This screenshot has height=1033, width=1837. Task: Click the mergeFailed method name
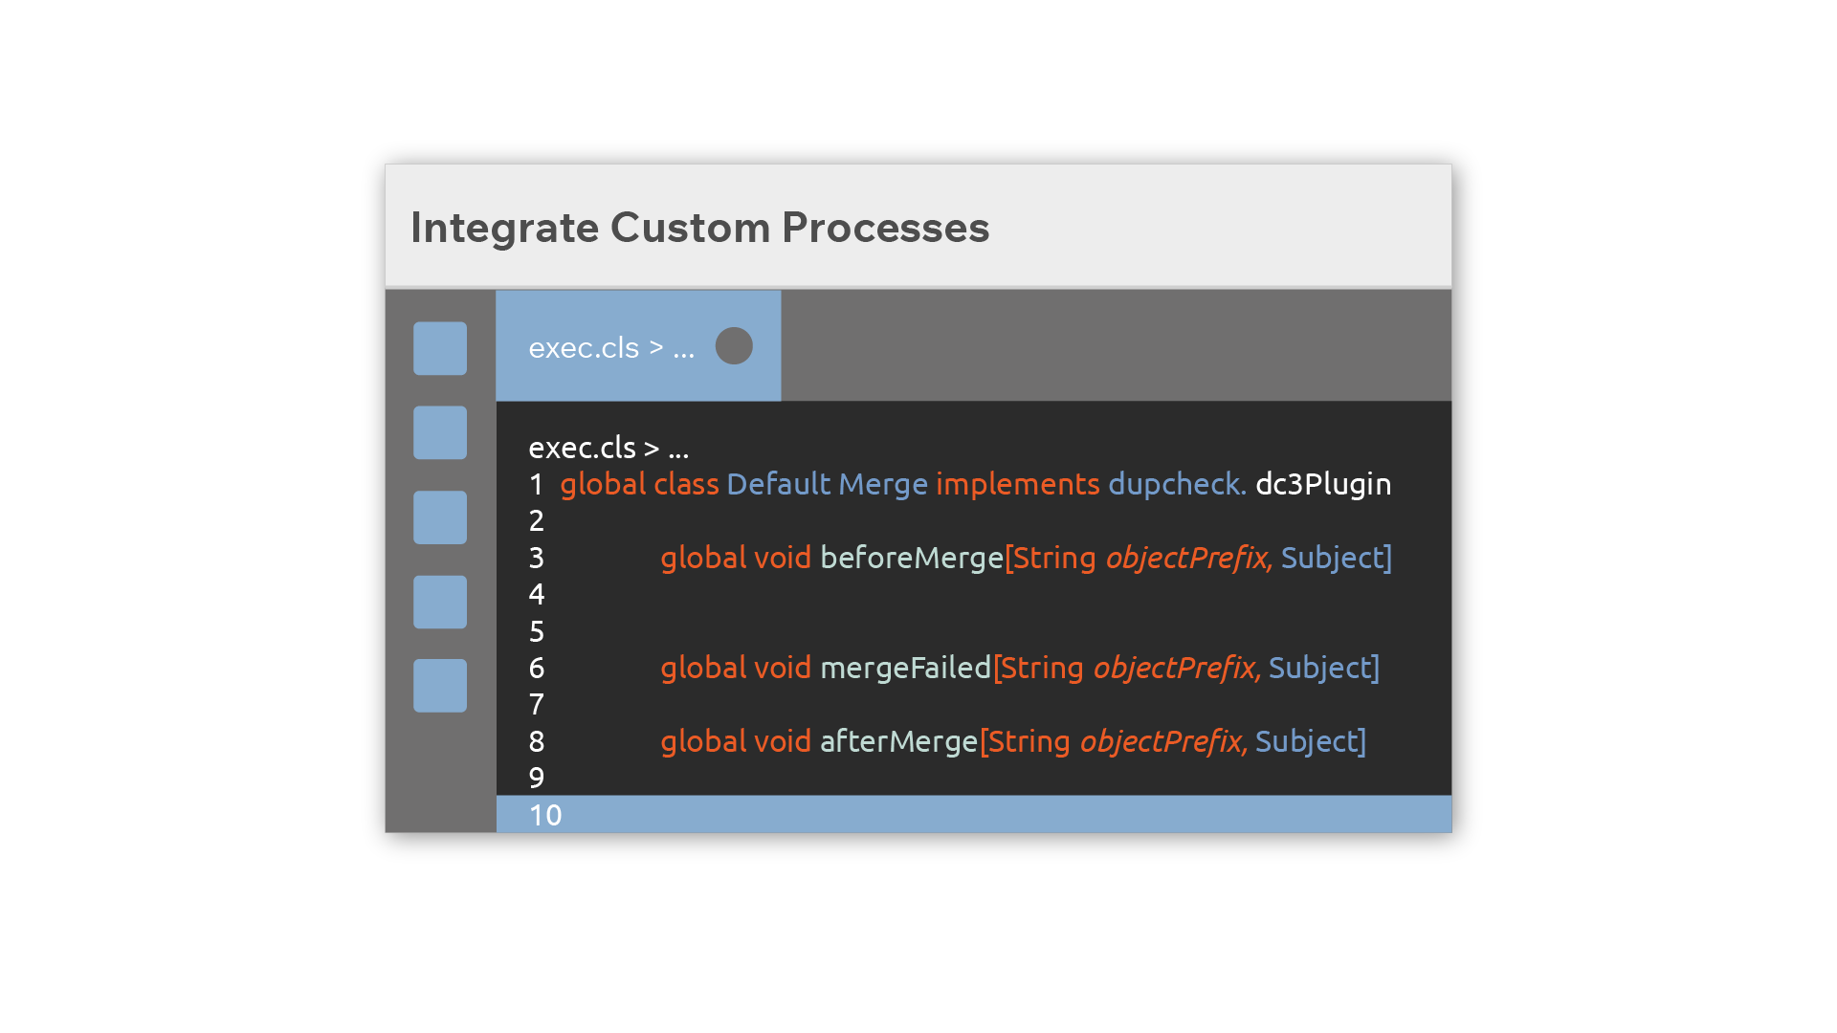[x=905, y=668]
